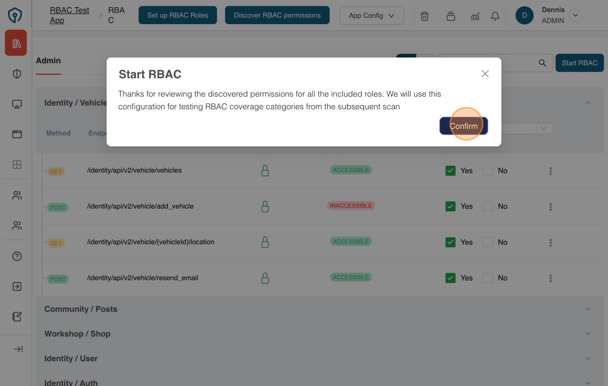This screenshot has height=386, width=608.
Task: Click Dennis's avatar circle
Action: coord(524,15)
